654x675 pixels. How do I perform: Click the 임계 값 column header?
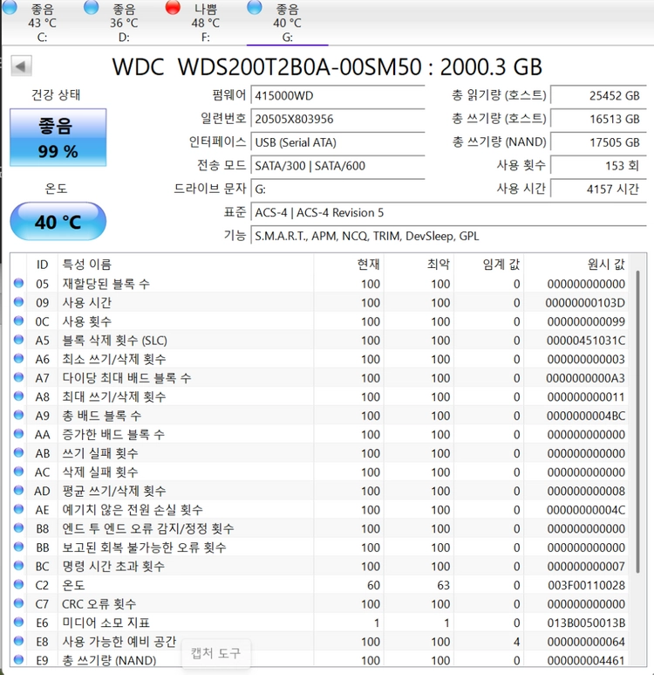489,264
